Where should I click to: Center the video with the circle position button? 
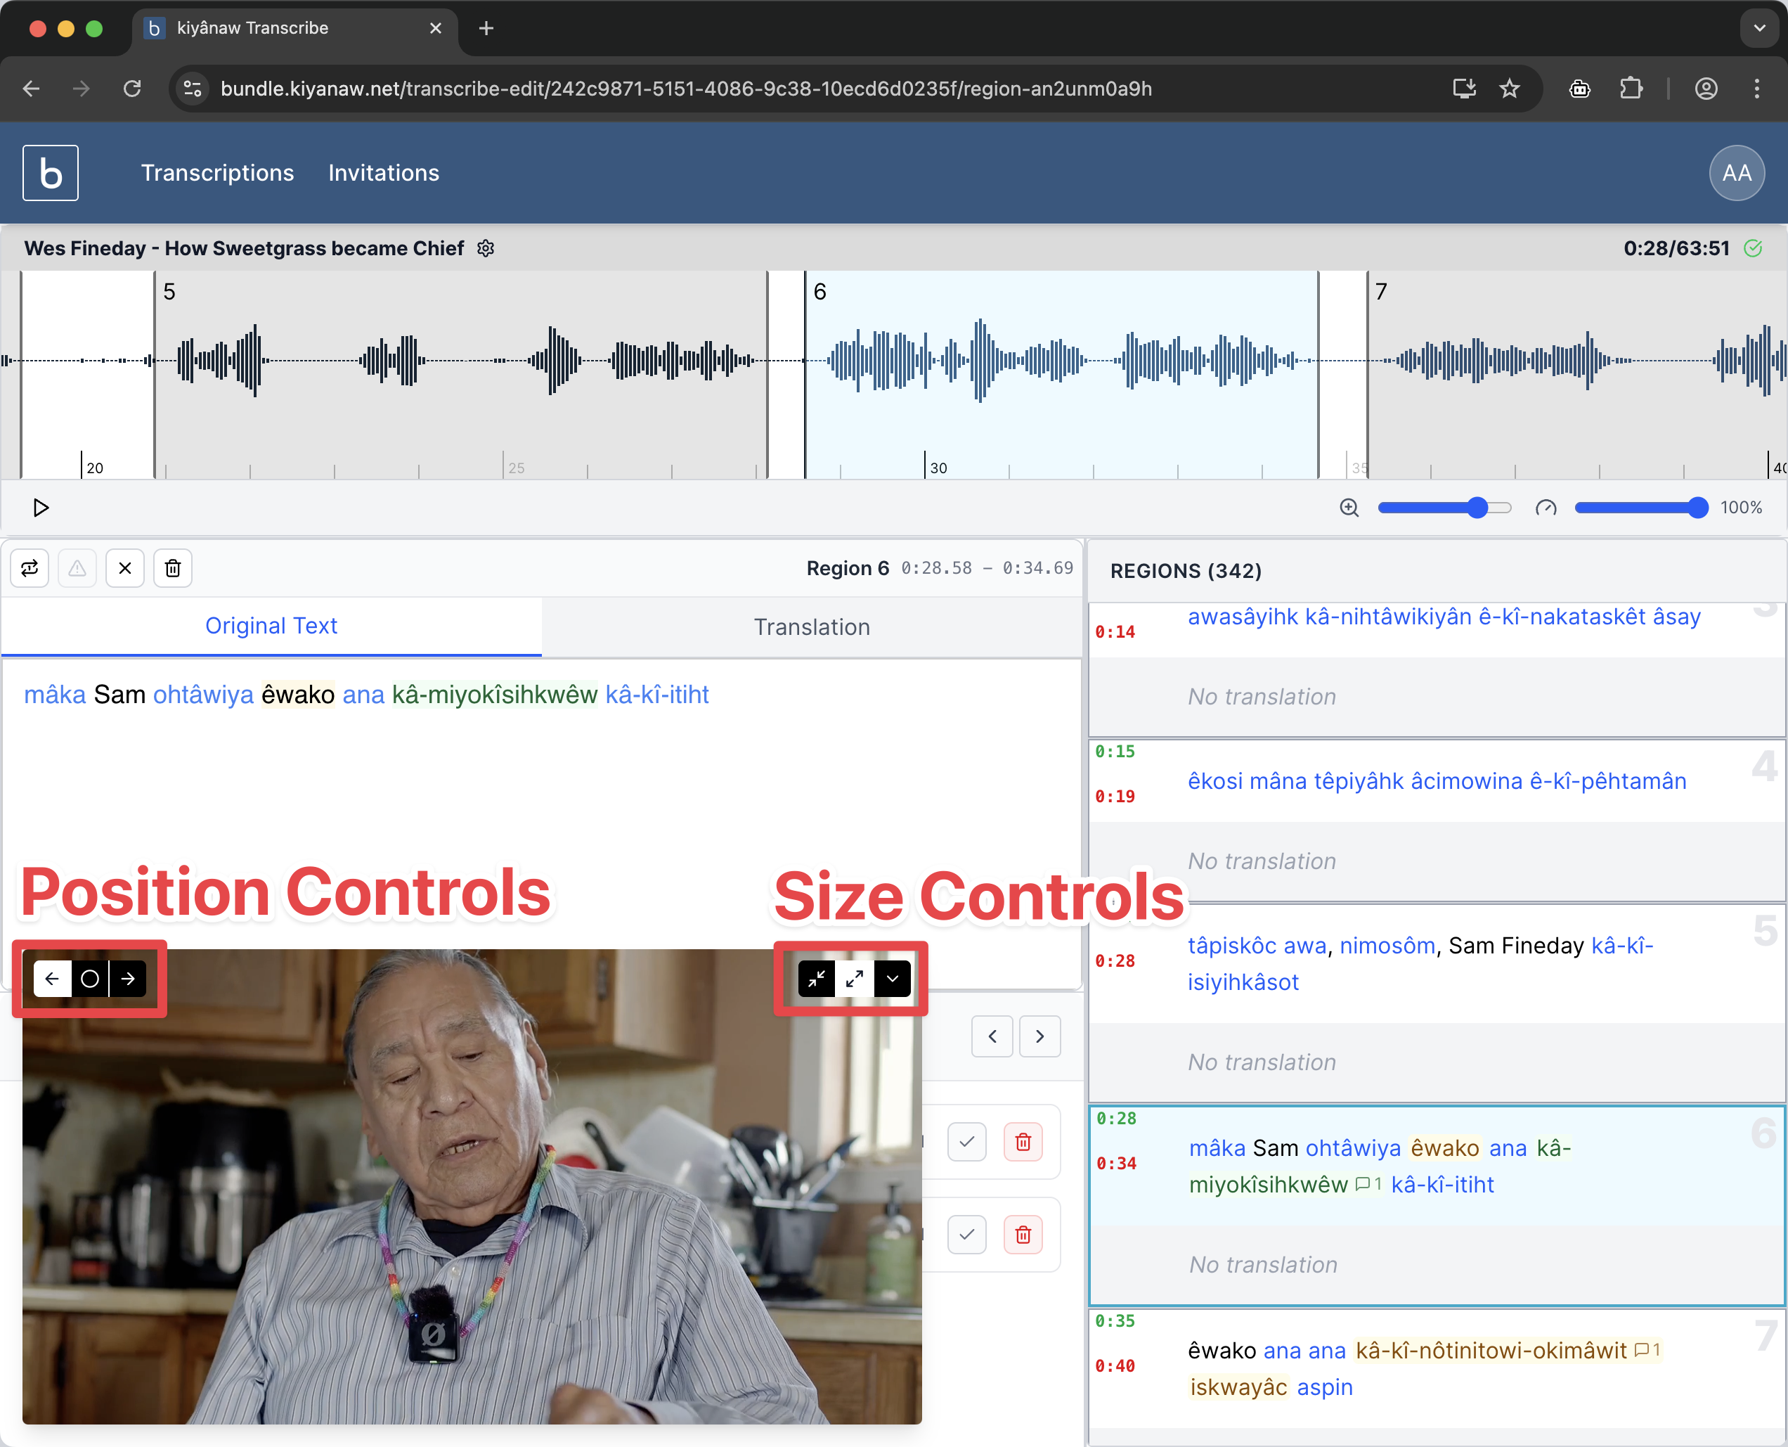(x=90, y=979)
